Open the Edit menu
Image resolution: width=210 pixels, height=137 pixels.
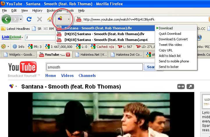click(x=14, y=10)
